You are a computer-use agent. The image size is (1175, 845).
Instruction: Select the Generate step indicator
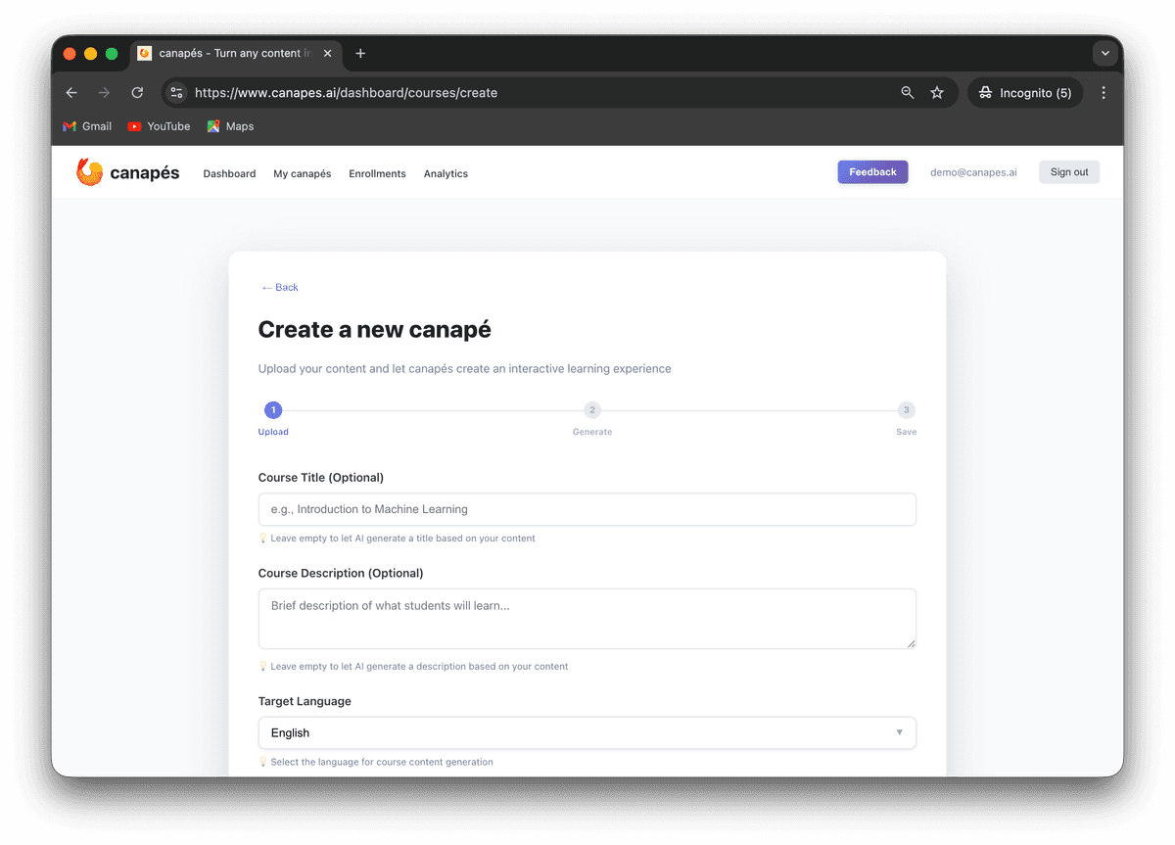[x=591, y=409]
